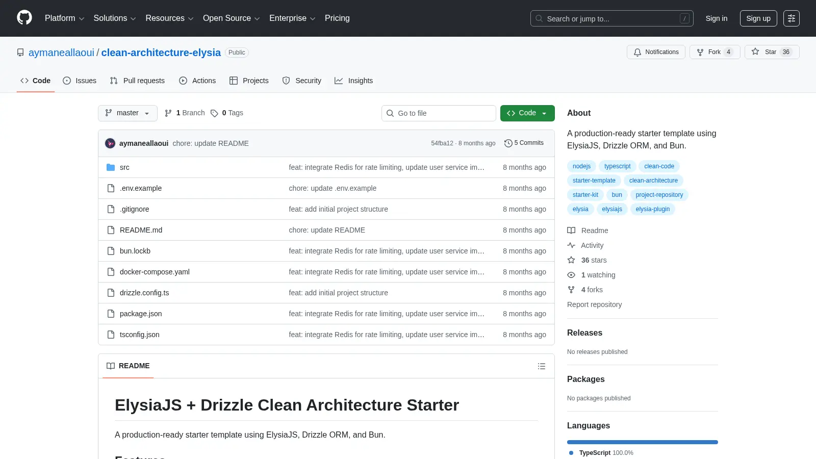Switch to the Actions tab
The image size is (816, 459).
click(x=197, y=81)
